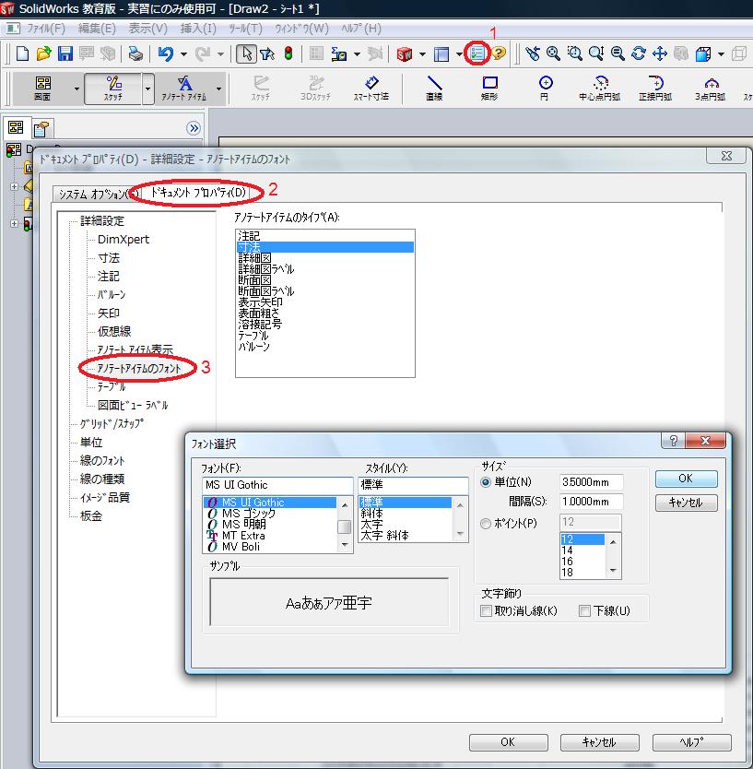Click the Zoom Out magnifier icon
Image resolution: width=753 pixels, height=769 pixels.
tap(618, 53)
